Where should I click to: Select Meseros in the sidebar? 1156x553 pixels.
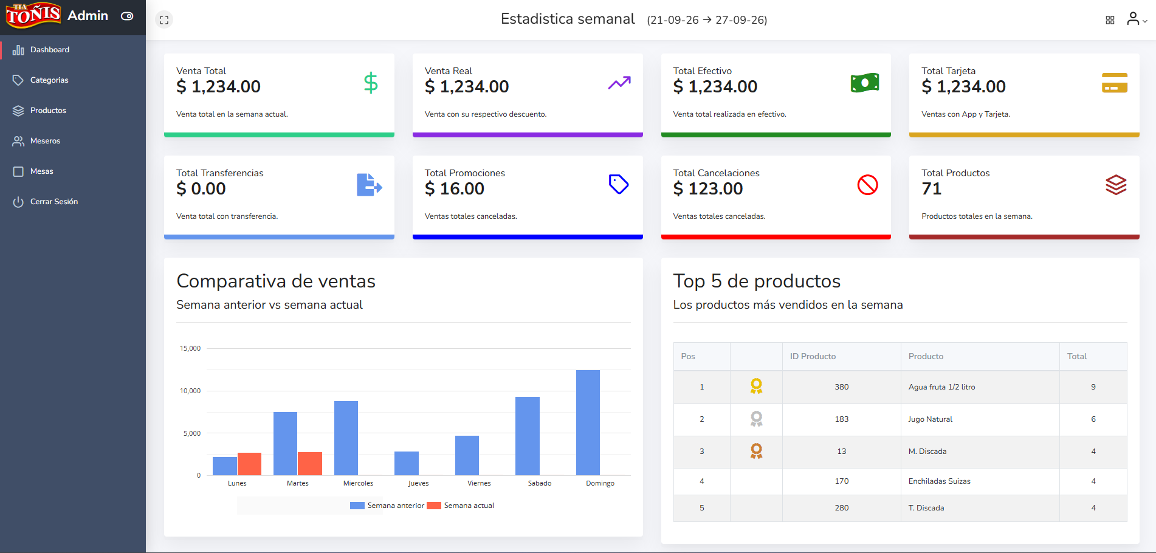point(73,141)
